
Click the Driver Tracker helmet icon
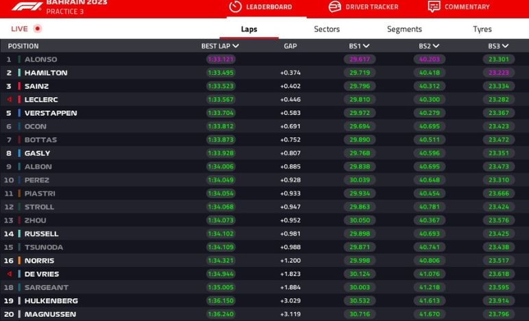pos(334,7)
